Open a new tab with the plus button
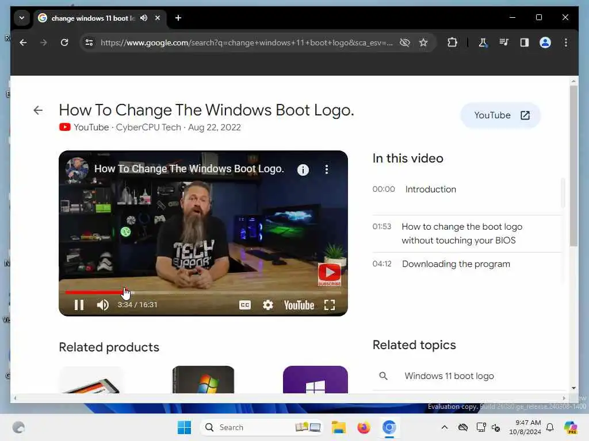589x441 pixels. (x=178, y=18)
